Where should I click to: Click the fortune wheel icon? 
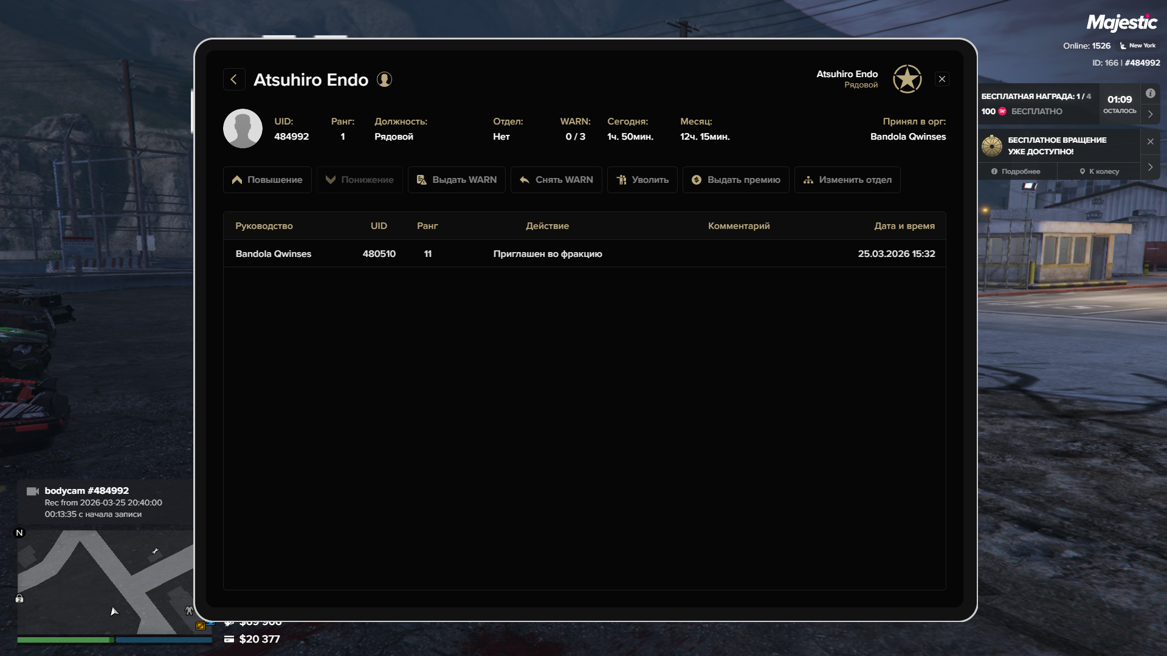(991, 146)
